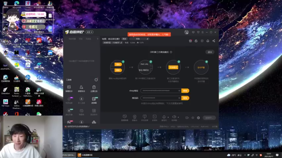
Task: Click the greyed start-streaming button at bottom right
Action: click(209, 118)
